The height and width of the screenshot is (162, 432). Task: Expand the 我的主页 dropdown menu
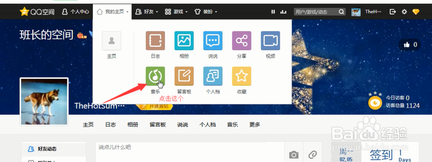click(x=112, y=12)
